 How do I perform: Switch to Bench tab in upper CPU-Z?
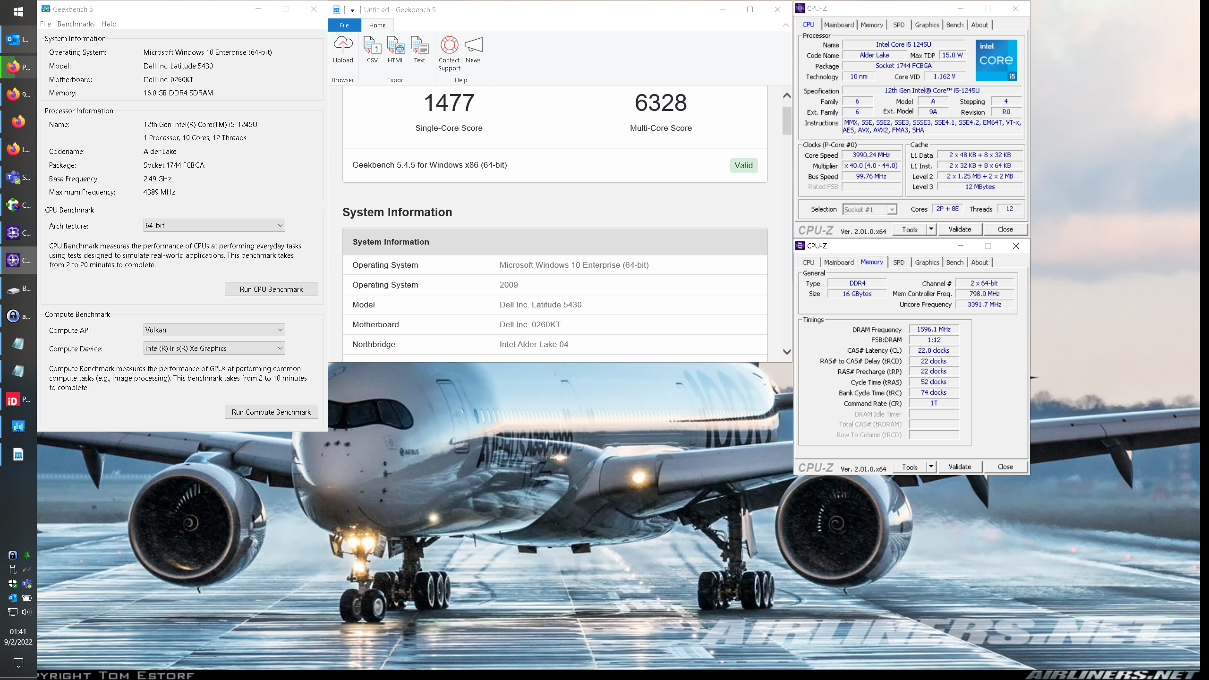point(954,25)
